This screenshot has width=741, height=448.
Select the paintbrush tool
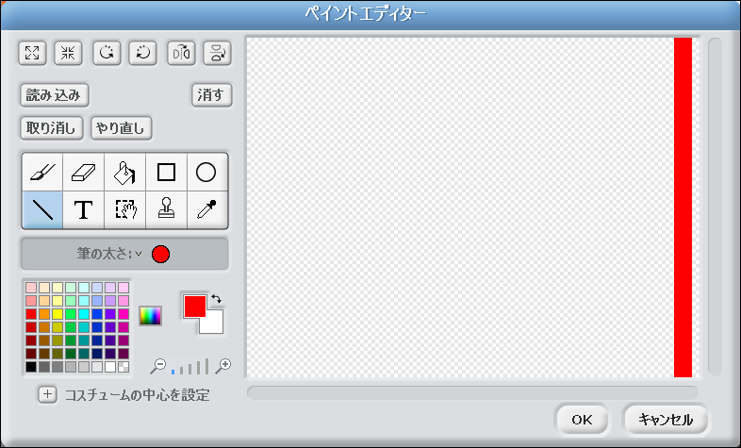pyautogui.click(x=42, y=172)
